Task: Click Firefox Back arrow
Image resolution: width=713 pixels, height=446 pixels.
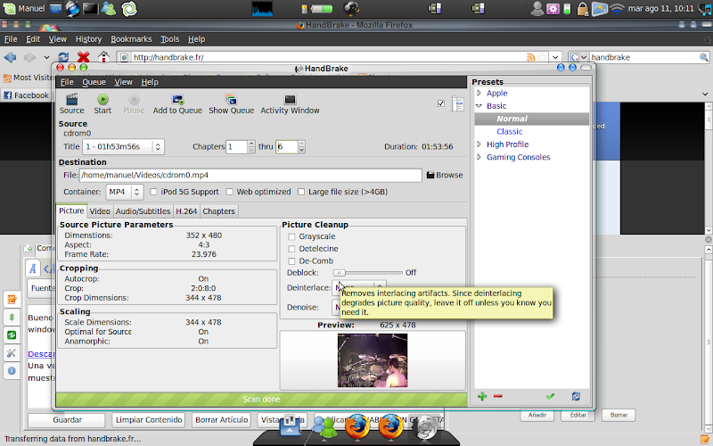Action: pyautogui.click(x=11, y=57)
